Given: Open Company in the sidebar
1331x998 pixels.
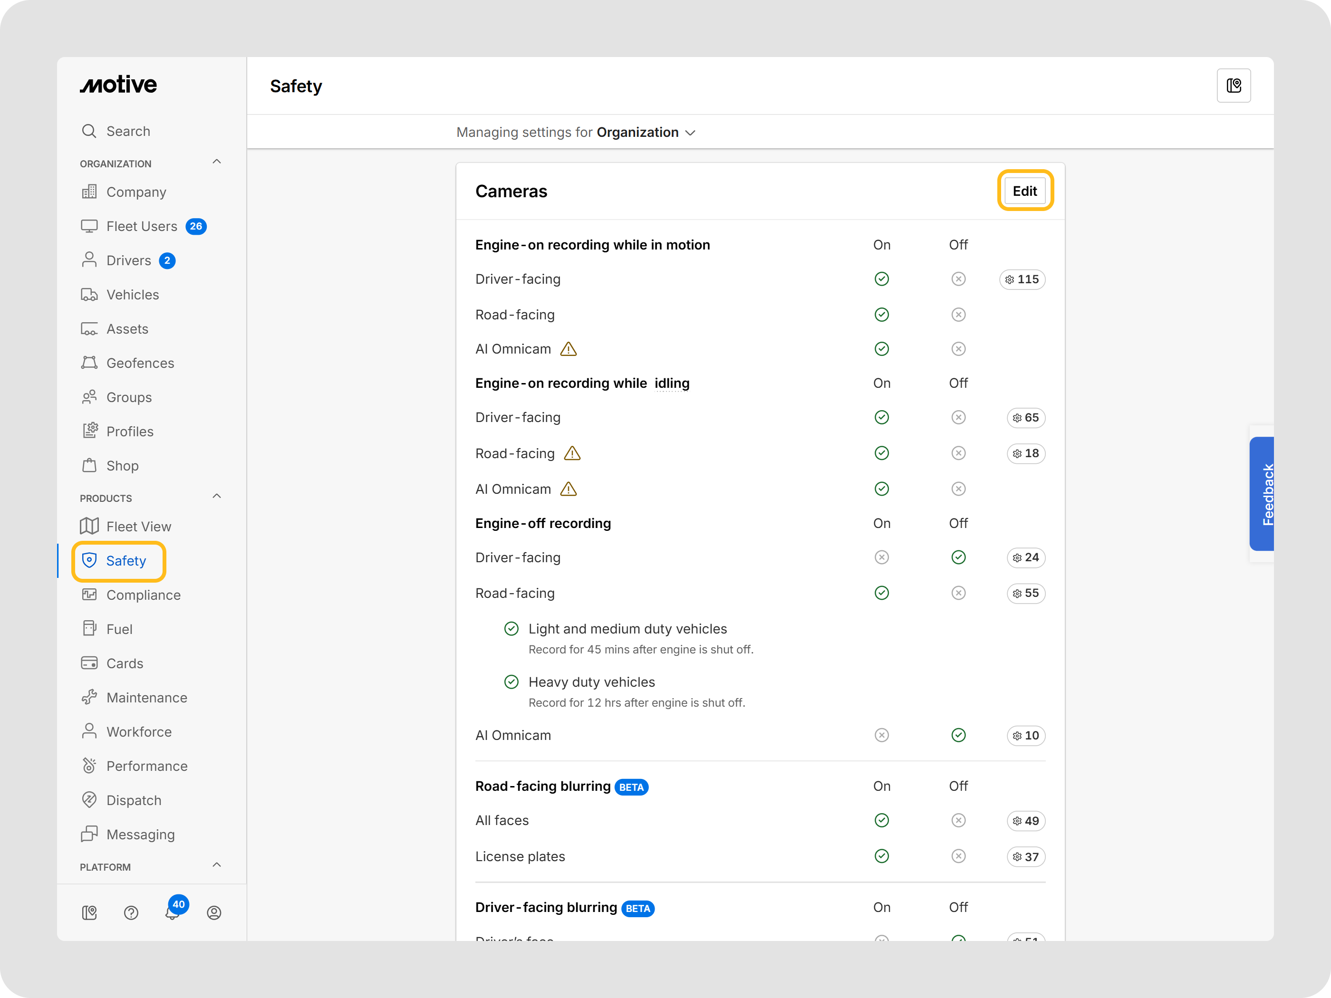Looking at the screenshot, I should pos(124,192).
